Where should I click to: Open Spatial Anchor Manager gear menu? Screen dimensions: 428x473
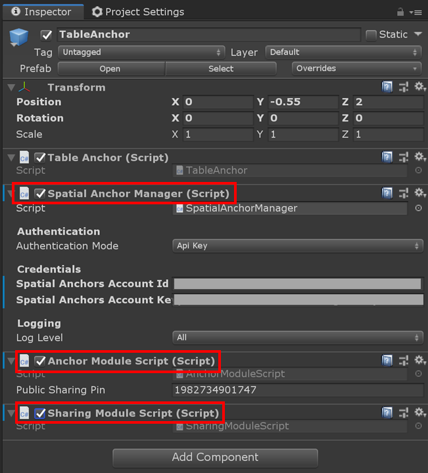420,192
